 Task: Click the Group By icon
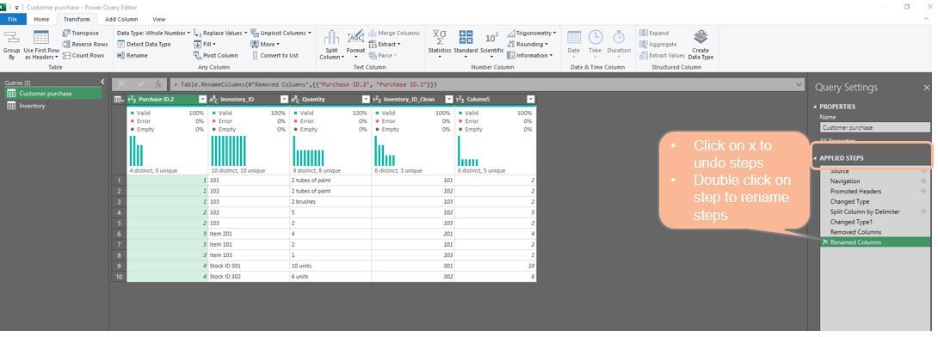pos(11,44)
